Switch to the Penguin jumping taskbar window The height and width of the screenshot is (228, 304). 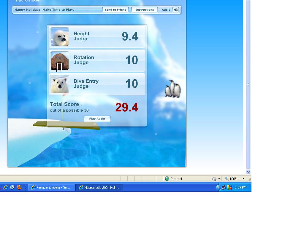click(x=51, y=188)
